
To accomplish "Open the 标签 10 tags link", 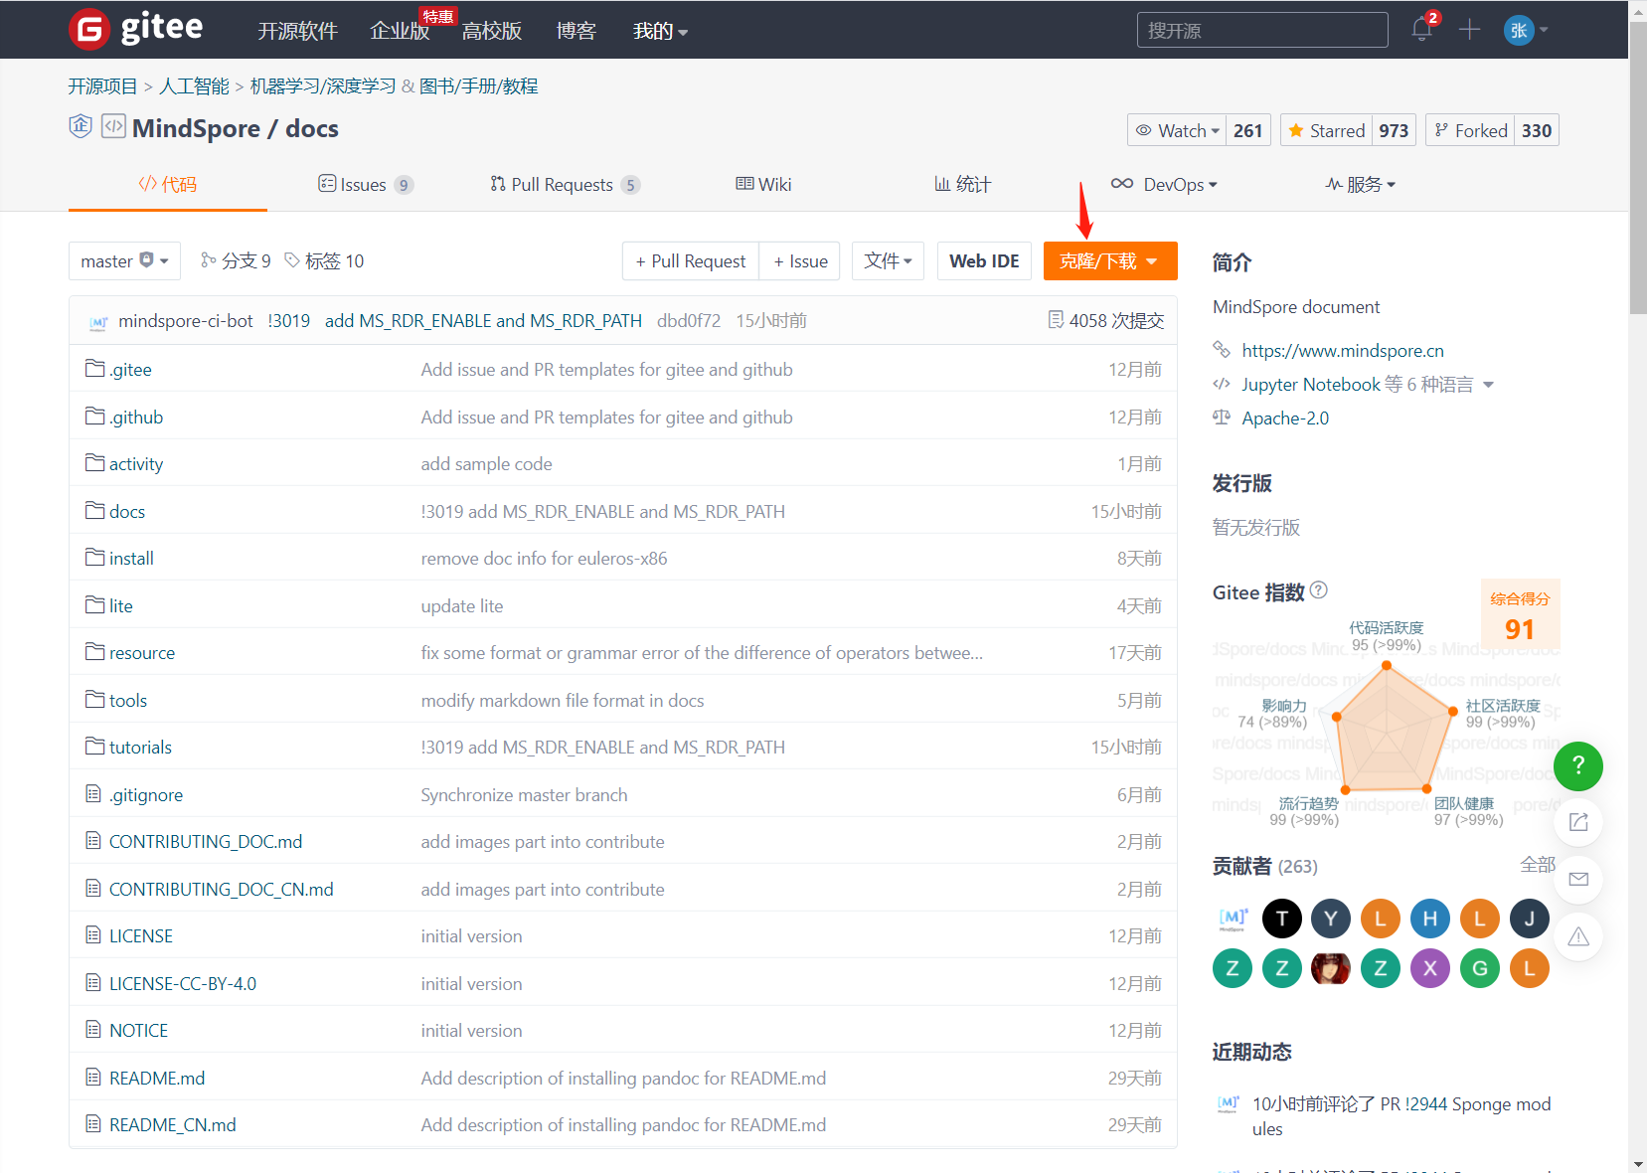I will tap(324, 260).
